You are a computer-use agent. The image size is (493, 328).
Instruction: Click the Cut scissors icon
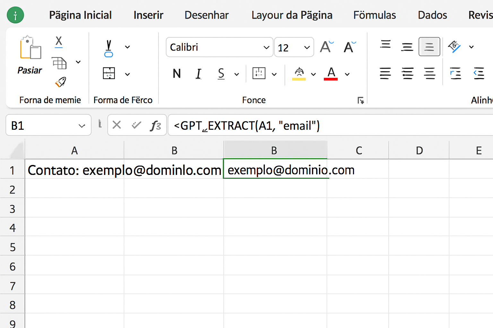pos(59,42)
